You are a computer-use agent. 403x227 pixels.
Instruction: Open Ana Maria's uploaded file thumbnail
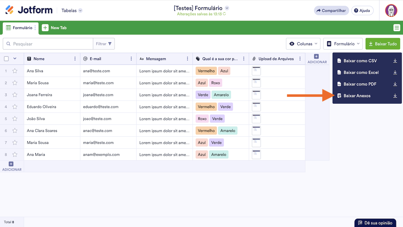[x=256, y=154]
